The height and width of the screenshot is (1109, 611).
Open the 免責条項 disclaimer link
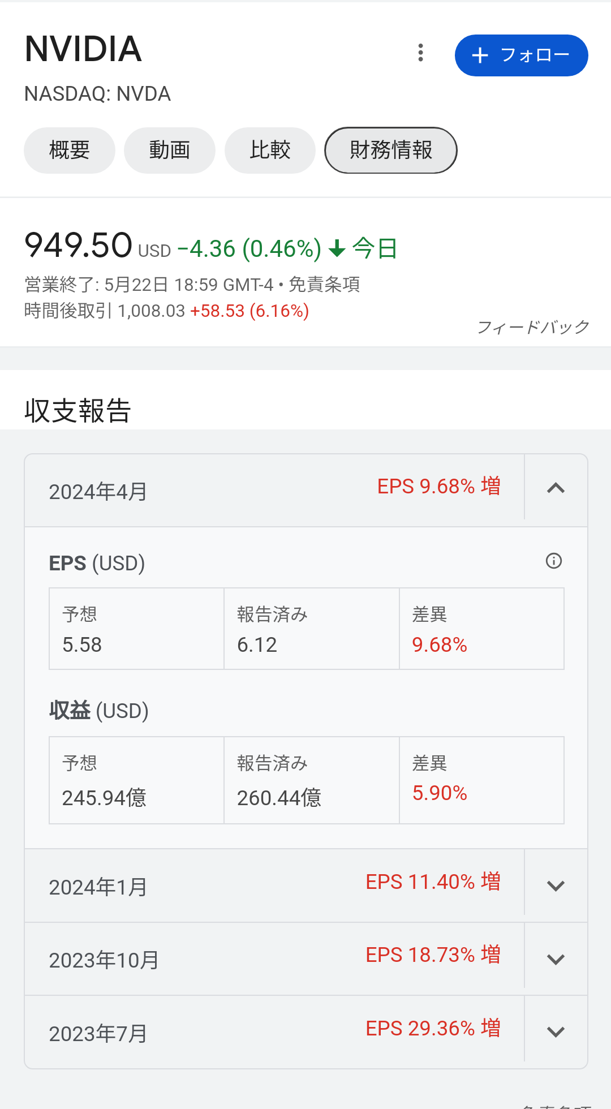click(324, 284)
